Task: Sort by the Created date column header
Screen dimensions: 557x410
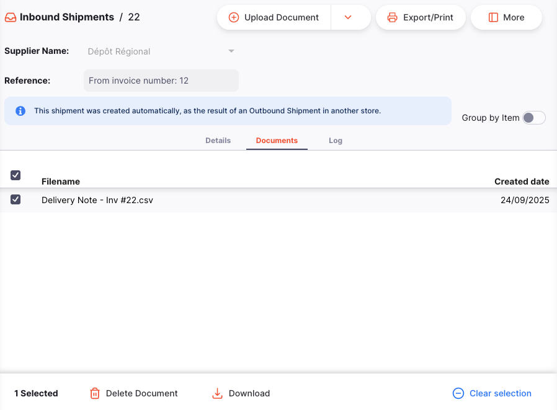Action: click(x=522, y=181)
